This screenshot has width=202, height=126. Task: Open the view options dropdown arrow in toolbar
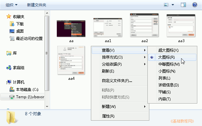tap(173, 5)
